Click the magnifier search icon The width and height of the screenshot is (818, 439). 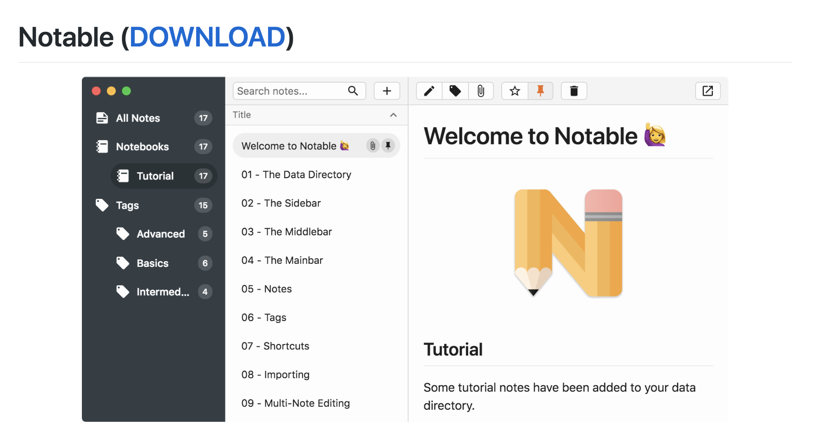[353, 91]
